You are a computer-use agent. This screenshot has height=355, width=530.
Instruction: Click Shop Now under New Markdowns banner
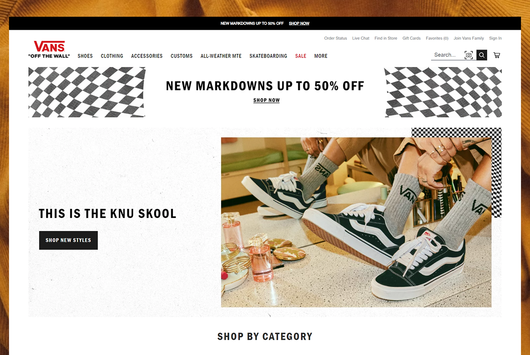coord(267,100)
